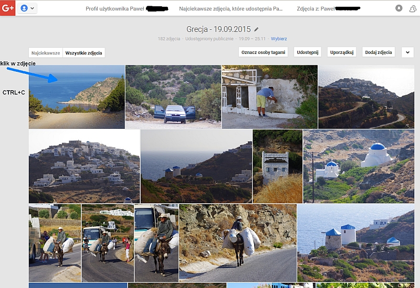The height and width of the screenshot is (288, 420).
Task: Open the Profil użytkownika Paweł link
Action: point(126,8)
